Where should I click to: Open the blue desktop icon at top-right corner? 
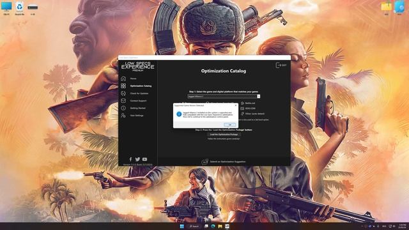tap(399, 8)
